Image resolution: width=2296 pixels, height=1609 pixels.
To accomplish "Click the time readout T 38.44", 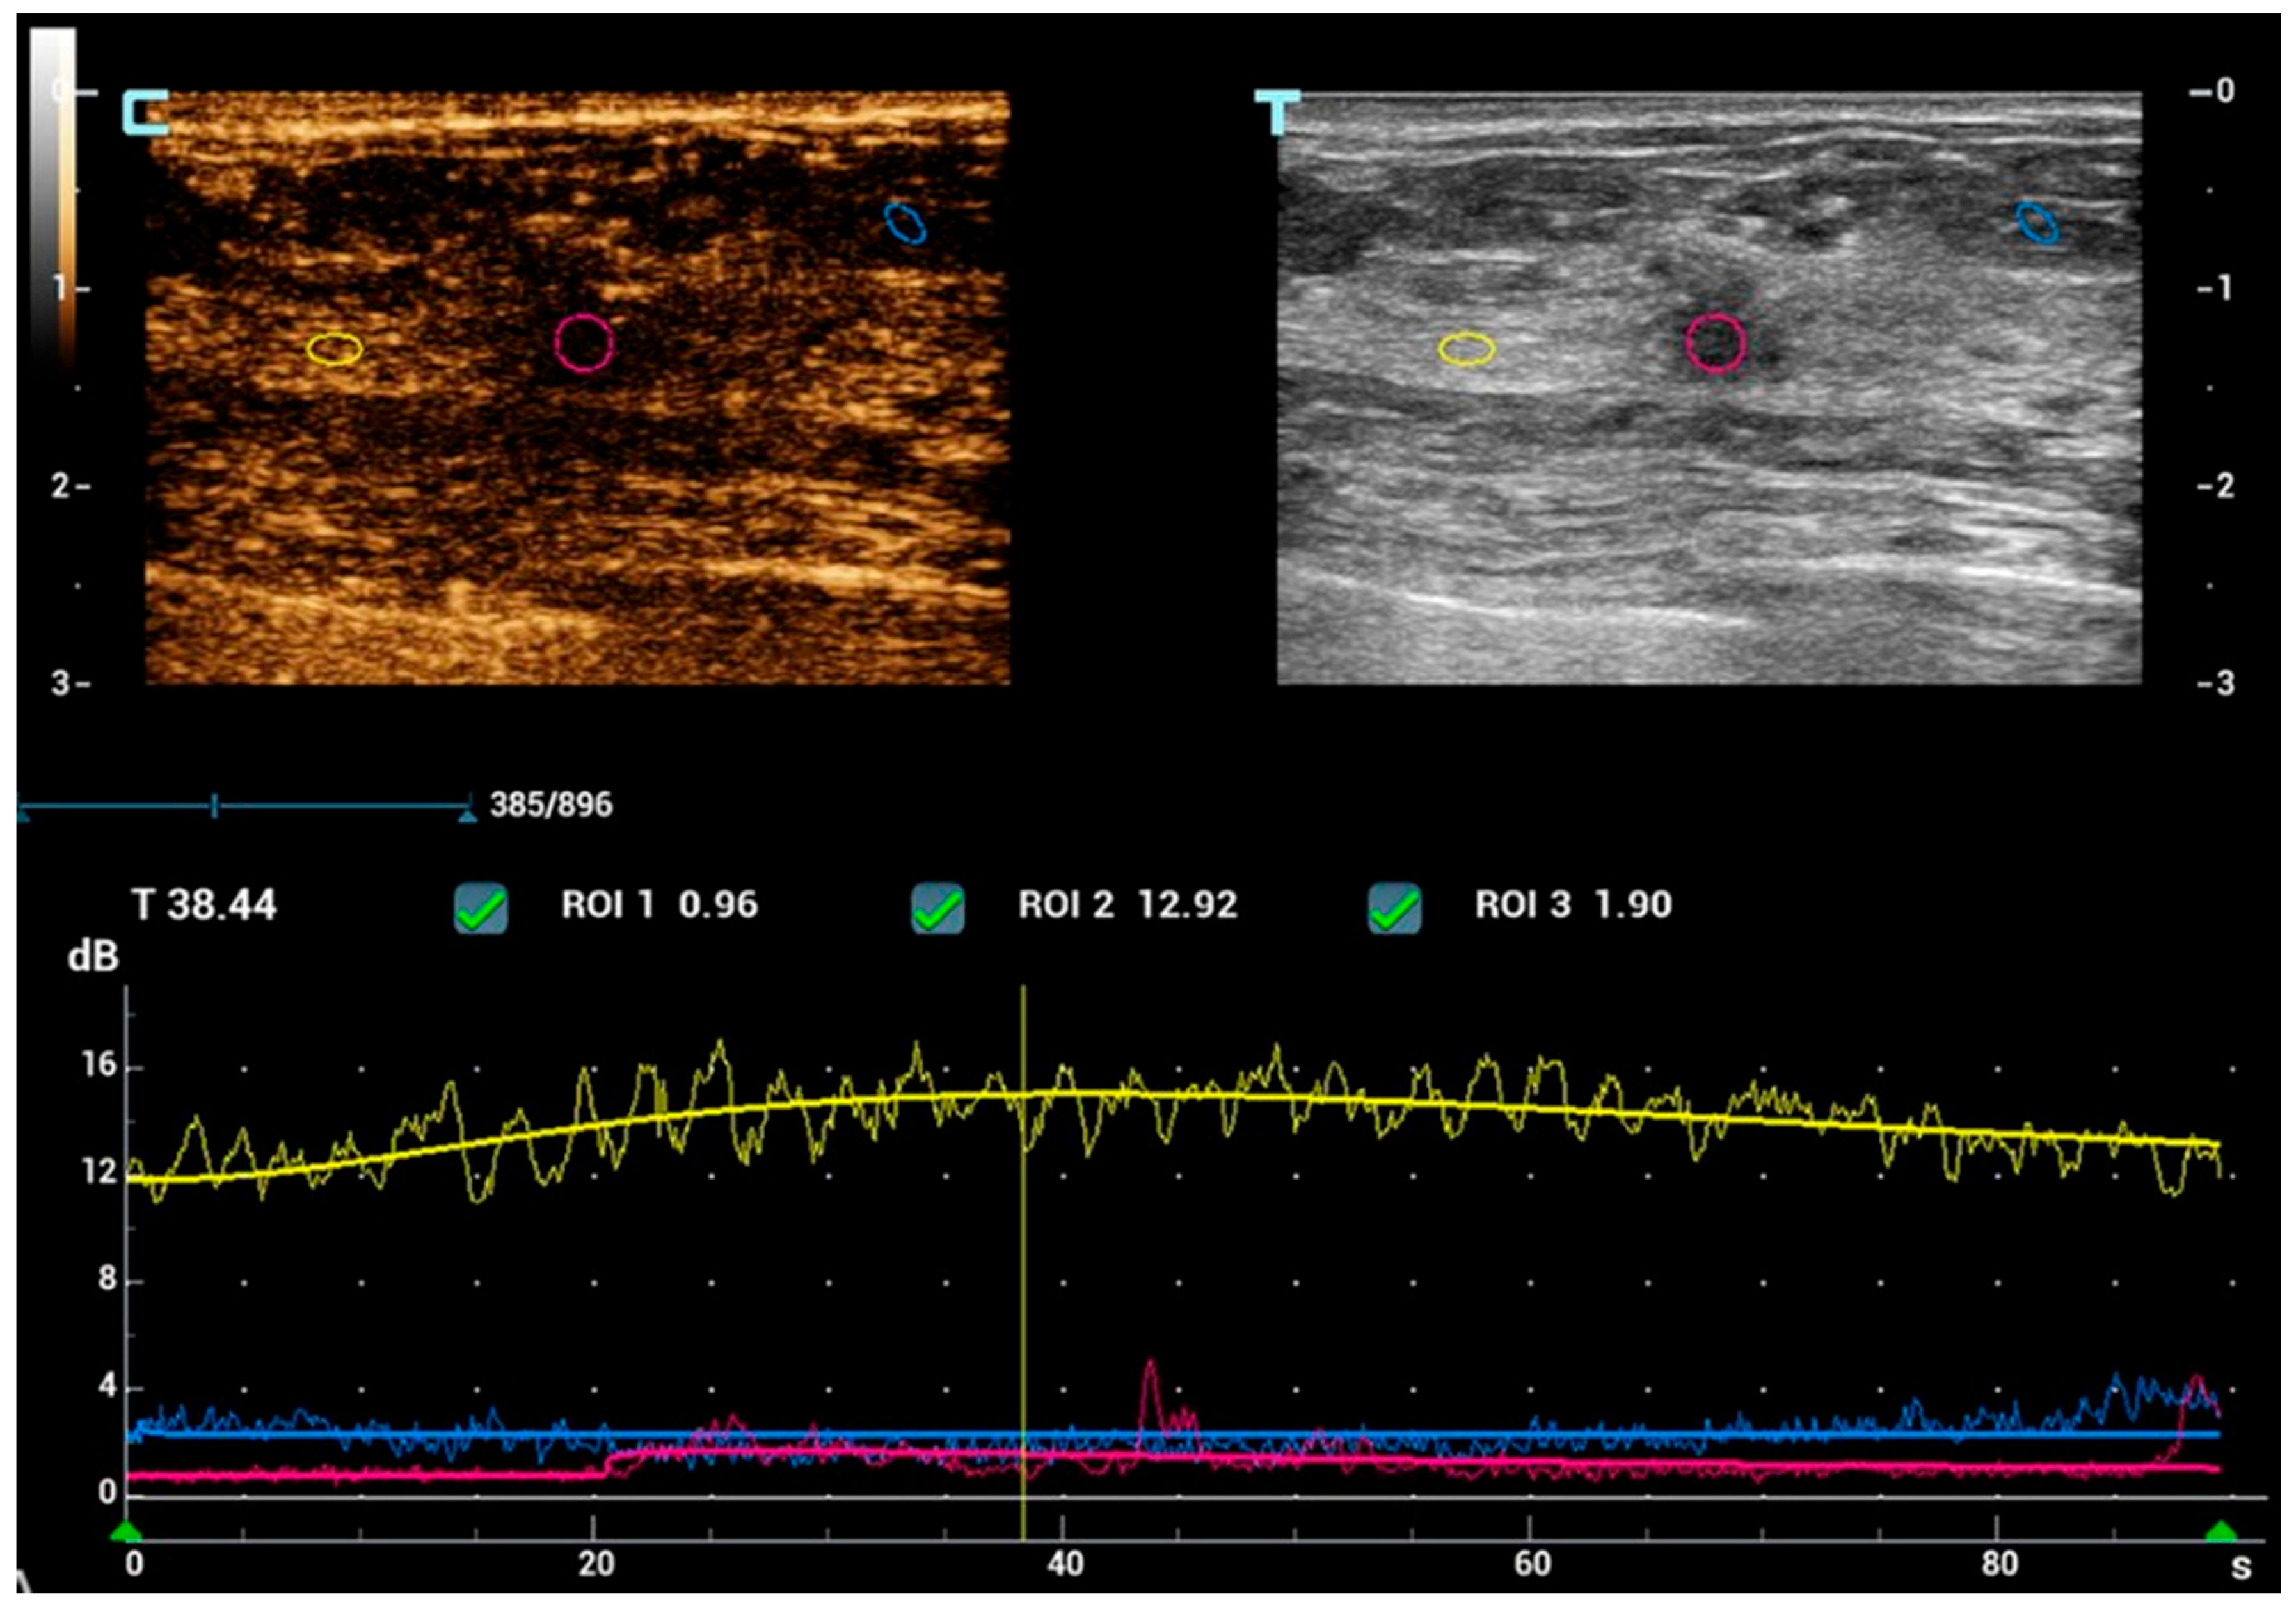I will pyautogui.click(x=204, y=905).
